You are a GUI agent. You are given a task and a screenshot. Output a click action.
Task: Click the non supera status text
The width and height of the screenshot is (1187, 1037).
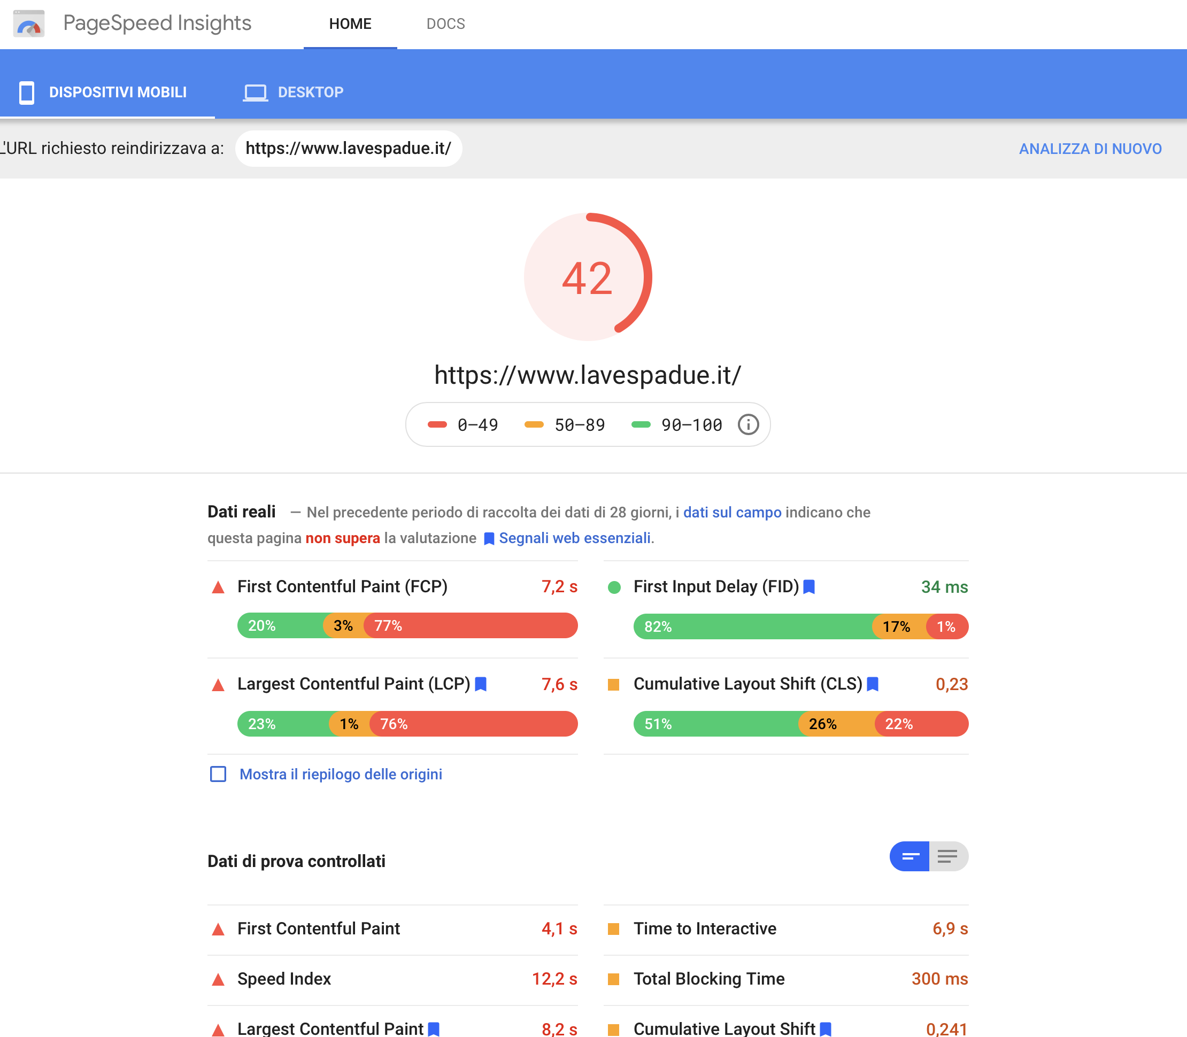point(343,539)
